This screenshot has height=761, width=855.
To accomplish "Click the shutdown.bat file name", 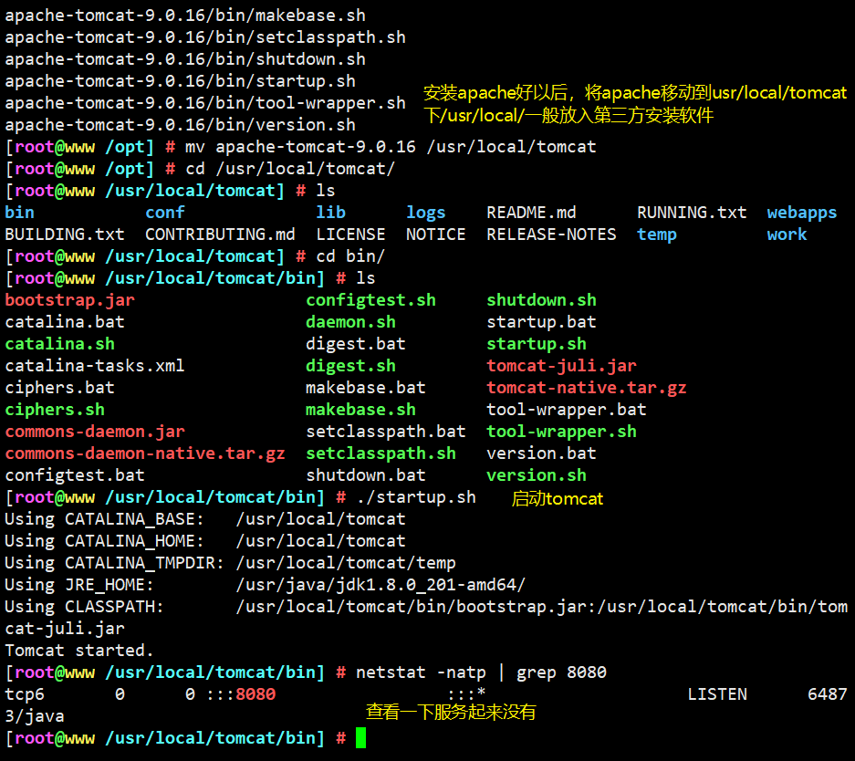I will tap(365, 475).
